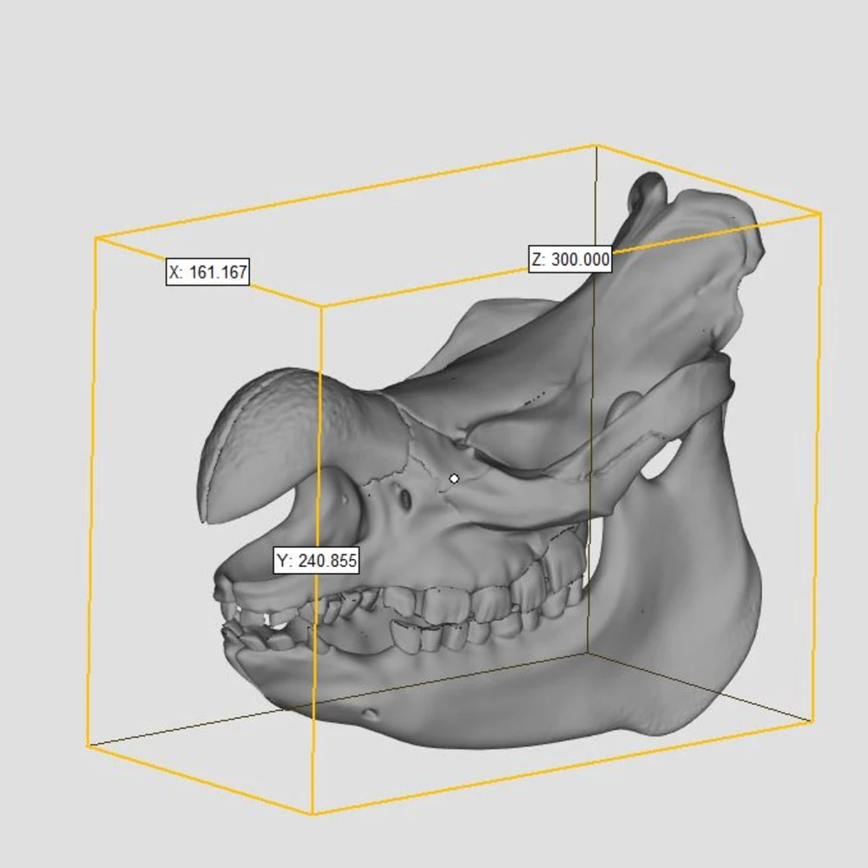This screenshot has width=868, height=868.
Task: Click the Z: 300.000 dimension label
Action: [570, 259]
